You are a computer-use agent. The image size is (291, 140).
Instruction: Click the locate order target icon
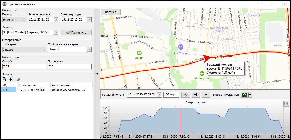[18, 79]
